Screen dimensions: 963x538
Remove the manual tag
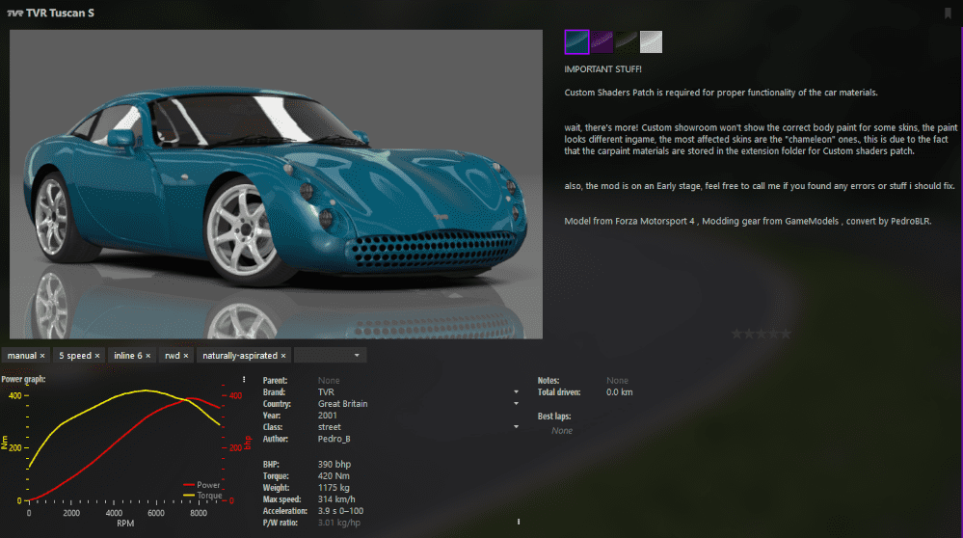click(42, 356)
